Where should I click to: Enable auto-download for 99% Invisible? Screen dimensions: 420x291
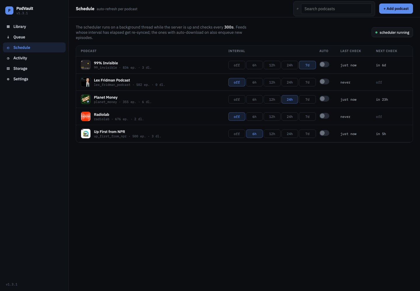tap(324, 64)
